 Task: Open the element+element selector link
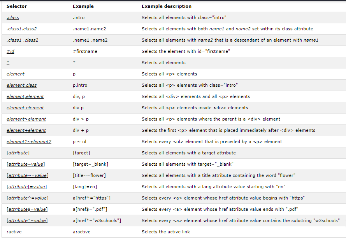(x=26, y=130)
